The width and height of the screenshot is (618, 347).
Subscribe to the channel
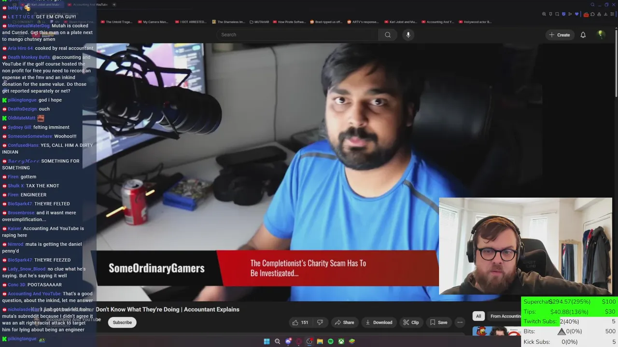(122, 322)
